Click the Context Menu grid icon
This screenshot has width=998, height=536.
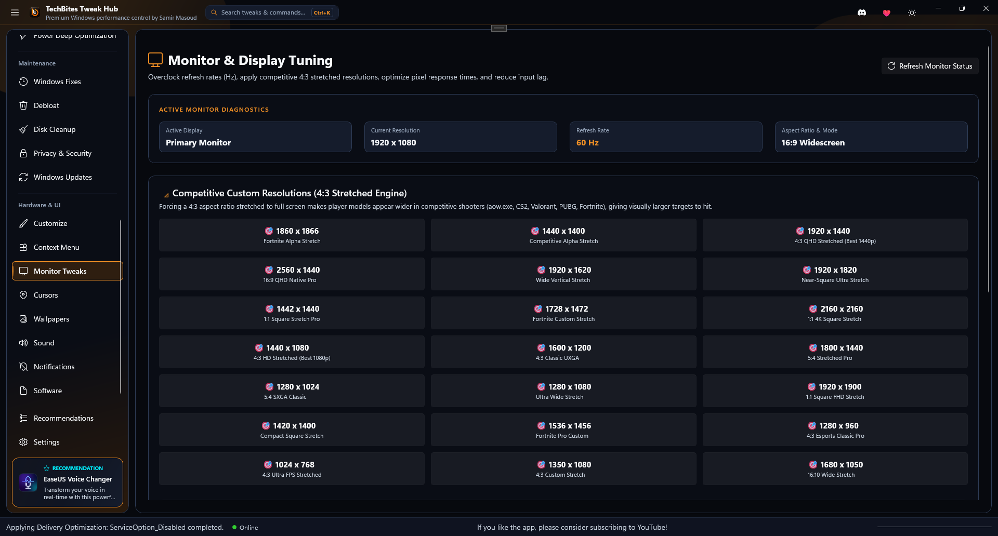23,247
